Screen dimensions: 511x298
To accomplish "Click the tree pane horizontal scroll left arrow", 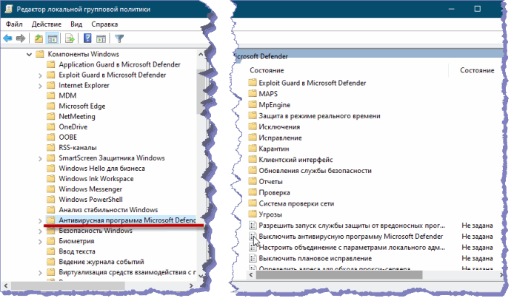I will (x=5, y=286).
